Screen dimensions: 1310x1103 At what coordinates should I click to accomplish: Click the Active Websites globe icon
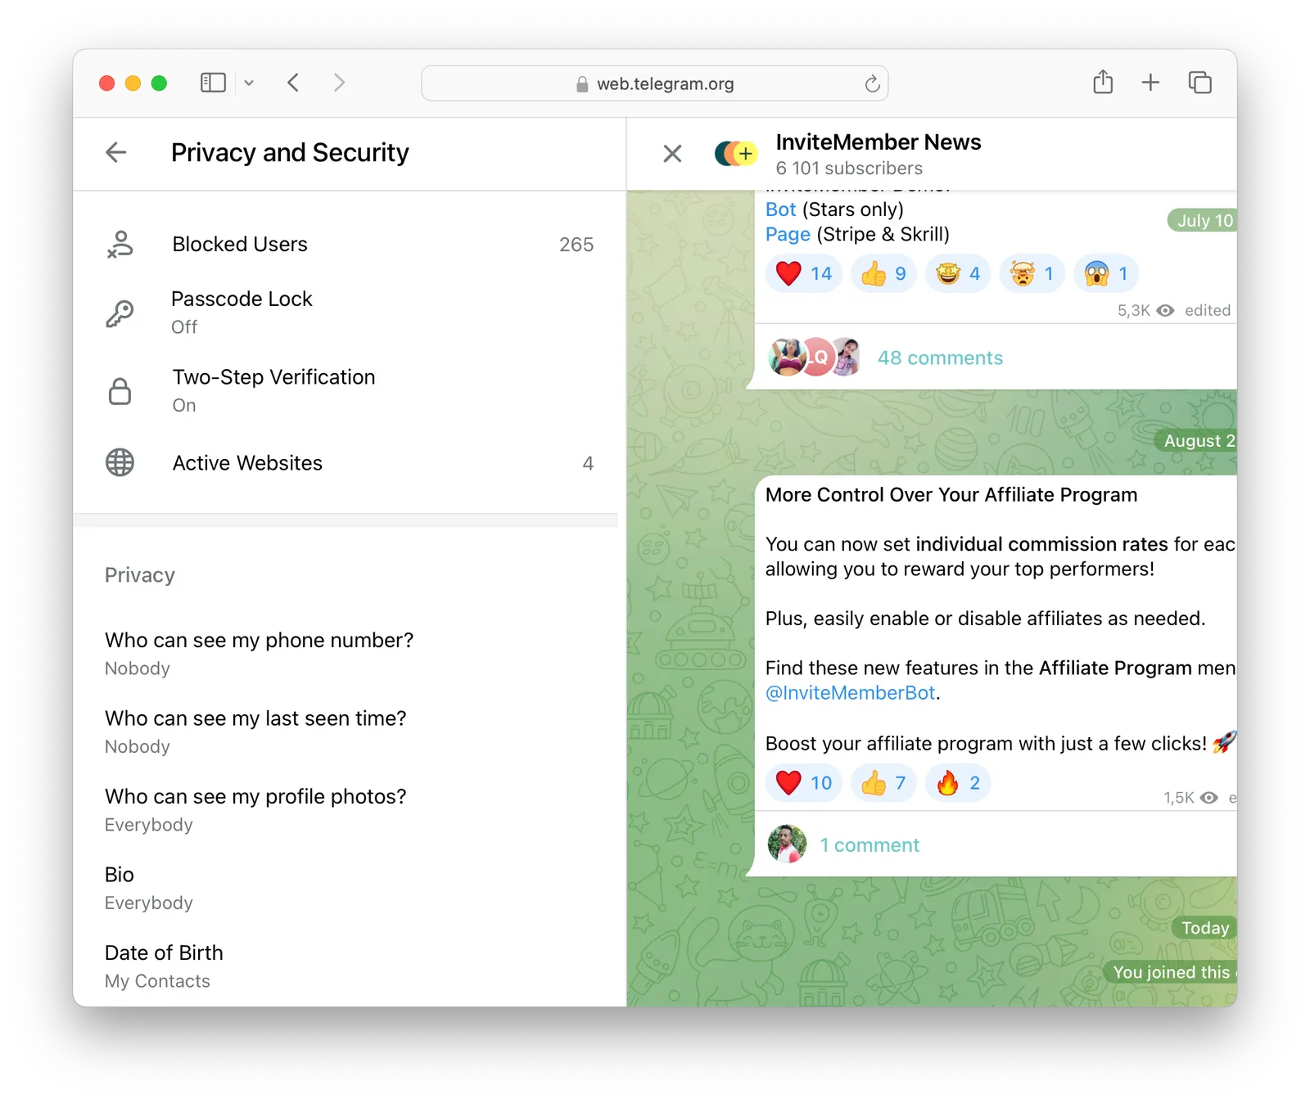(120, 462)
